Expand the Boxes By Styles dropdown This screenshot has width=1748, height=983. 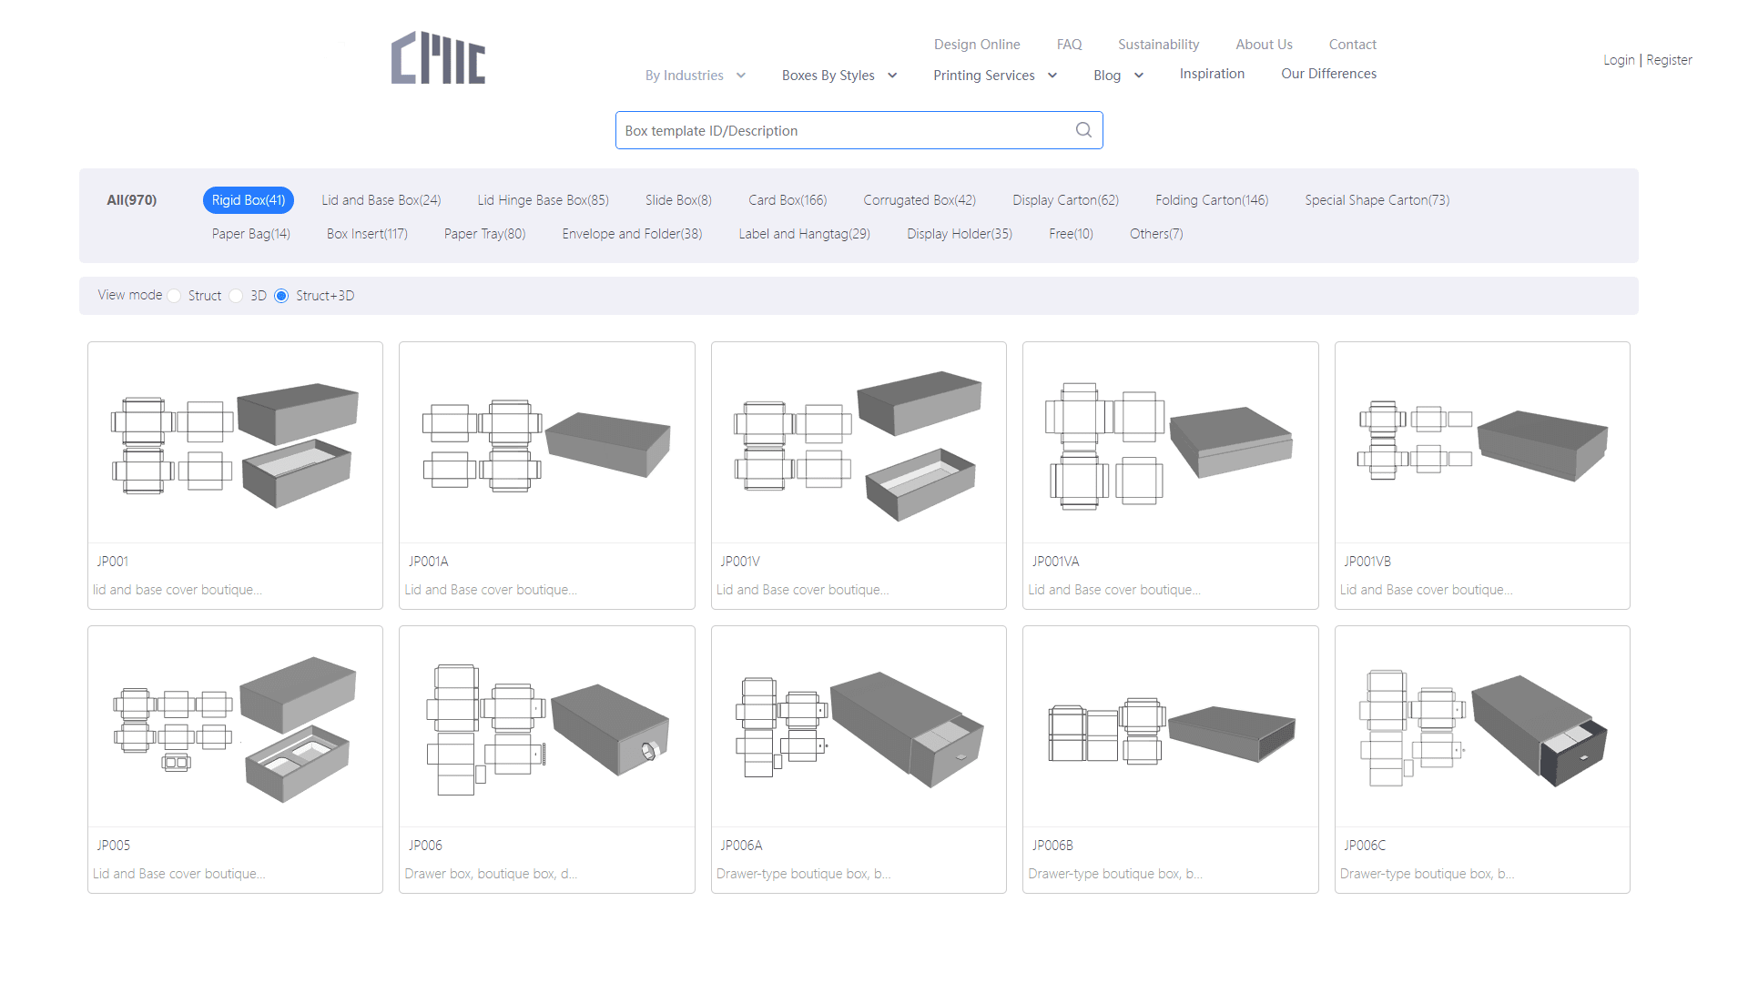click(x=838, y=76)
